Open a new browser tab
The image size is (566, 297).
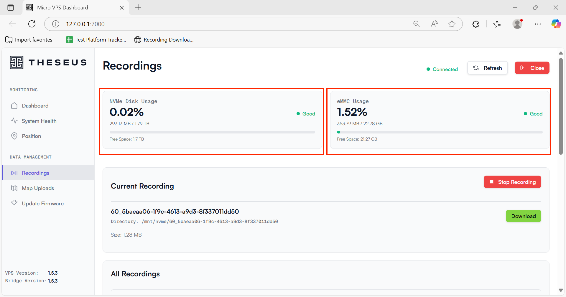click(138, 8)
